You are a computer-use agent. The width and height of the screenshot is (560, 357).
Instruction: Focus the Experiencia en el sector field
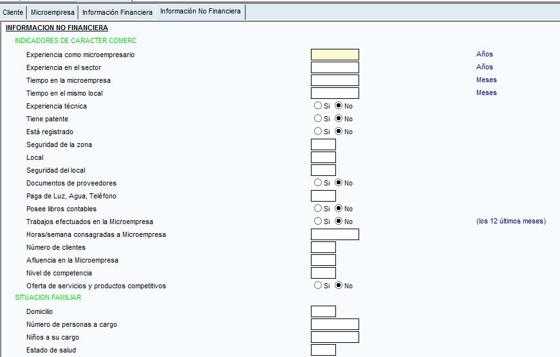tap(335, 67)
